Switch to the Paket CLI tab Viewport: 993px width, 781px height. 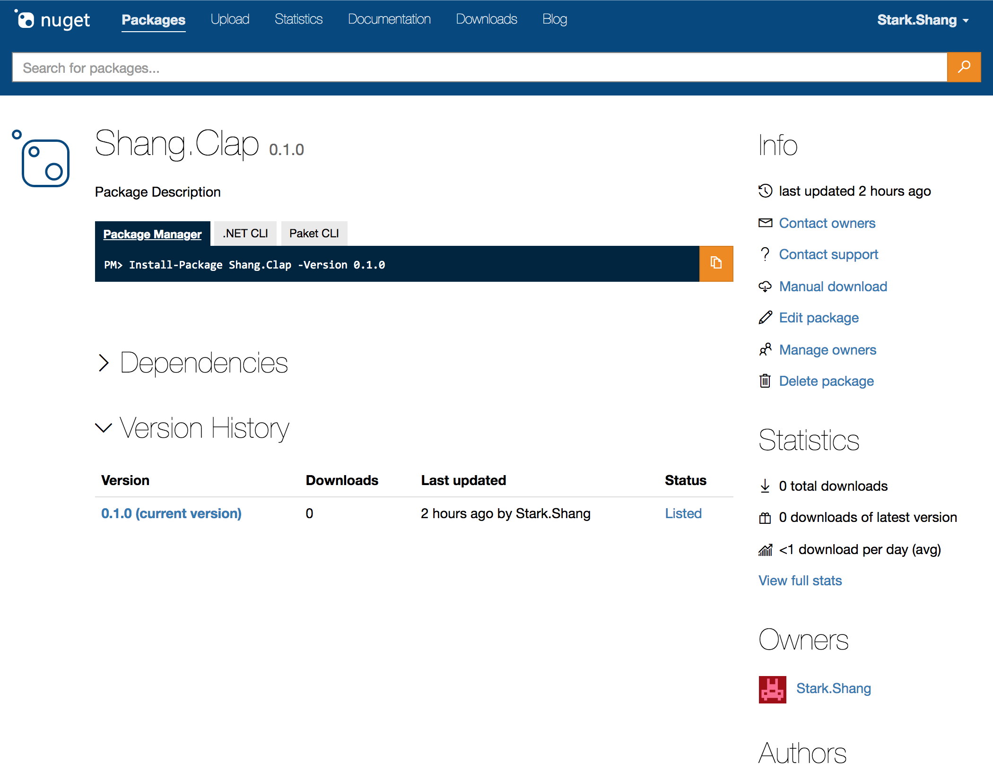point(314,233)
